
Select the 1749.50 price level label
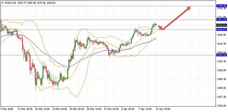pyautogui.click(x=221, y=6)
